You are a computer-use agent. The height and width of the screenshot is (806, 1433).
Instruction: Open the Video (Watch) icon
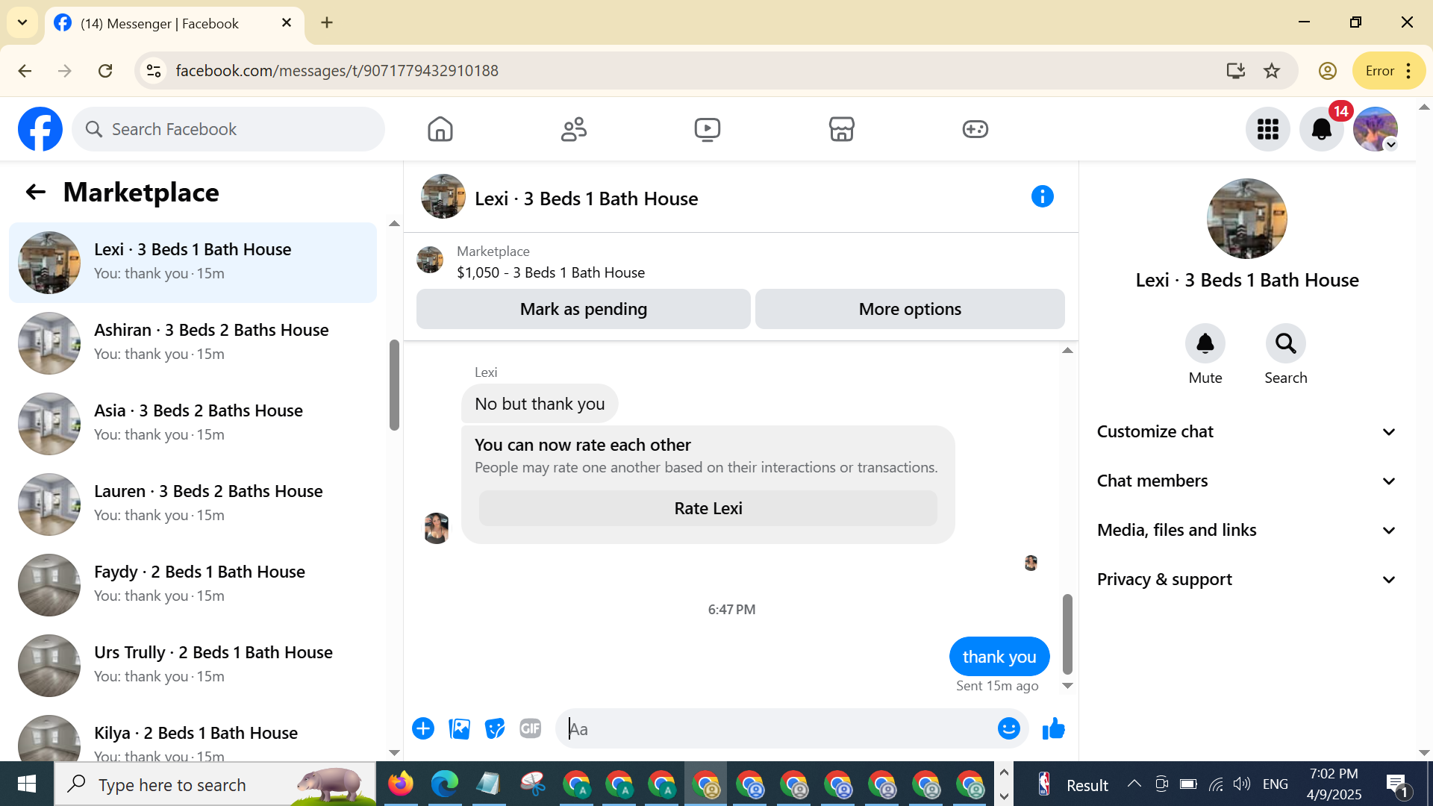click(x=708, y=129)
